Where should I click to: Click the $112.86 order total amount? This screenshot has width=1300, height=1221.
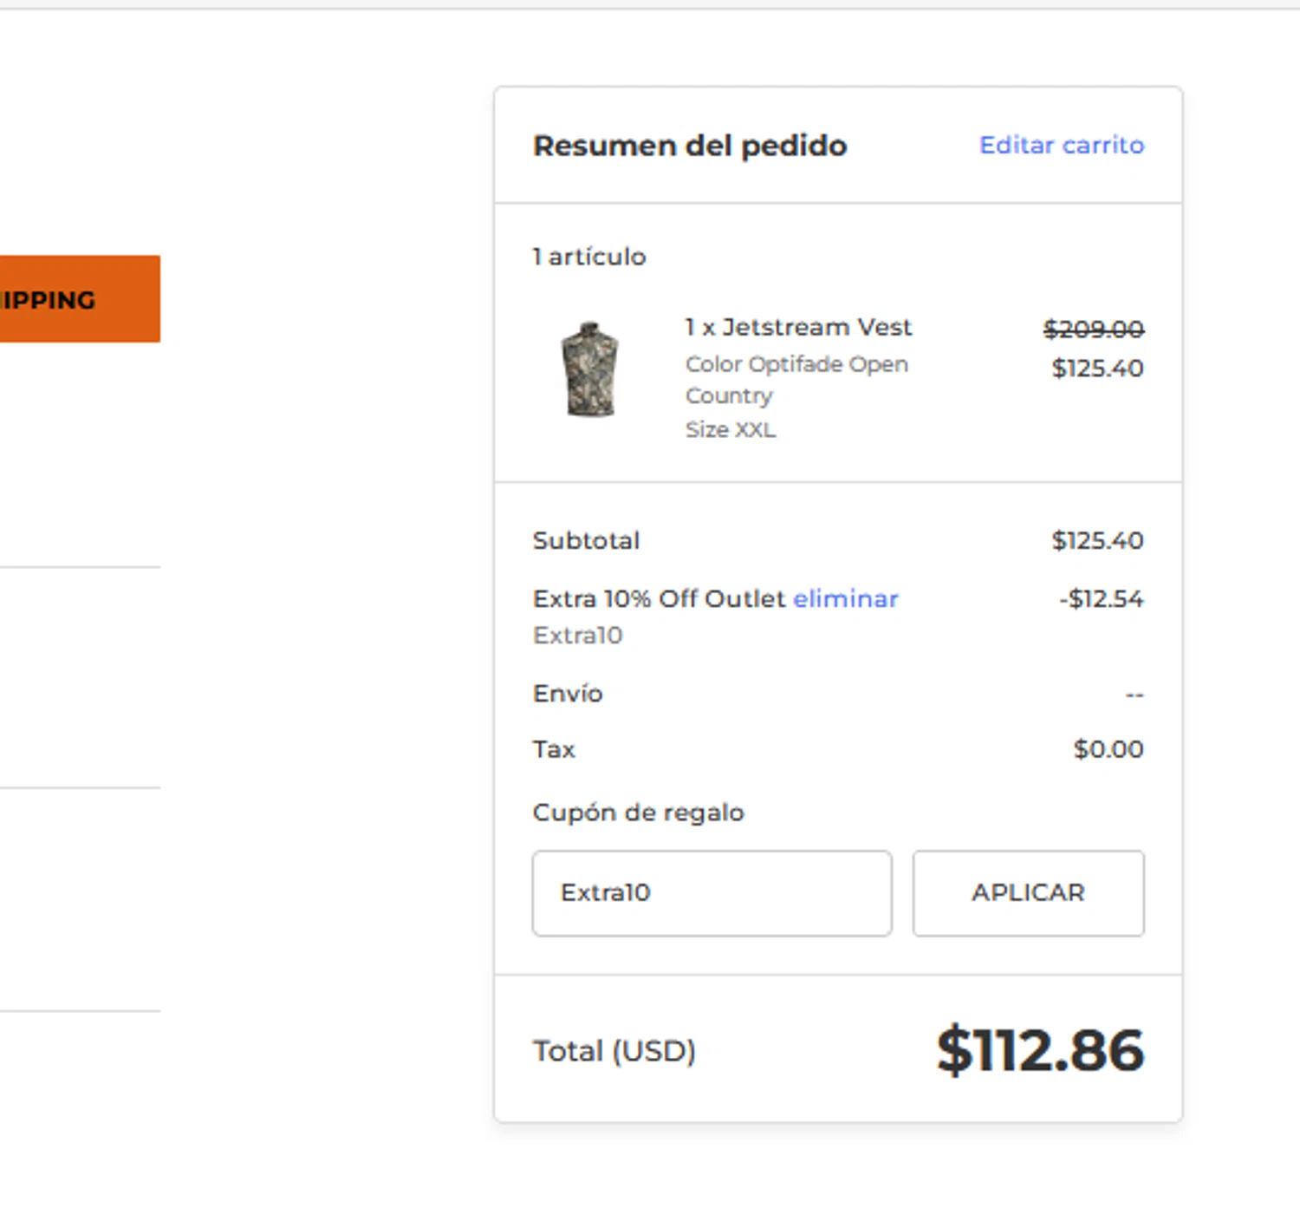pos(1040,1050)
